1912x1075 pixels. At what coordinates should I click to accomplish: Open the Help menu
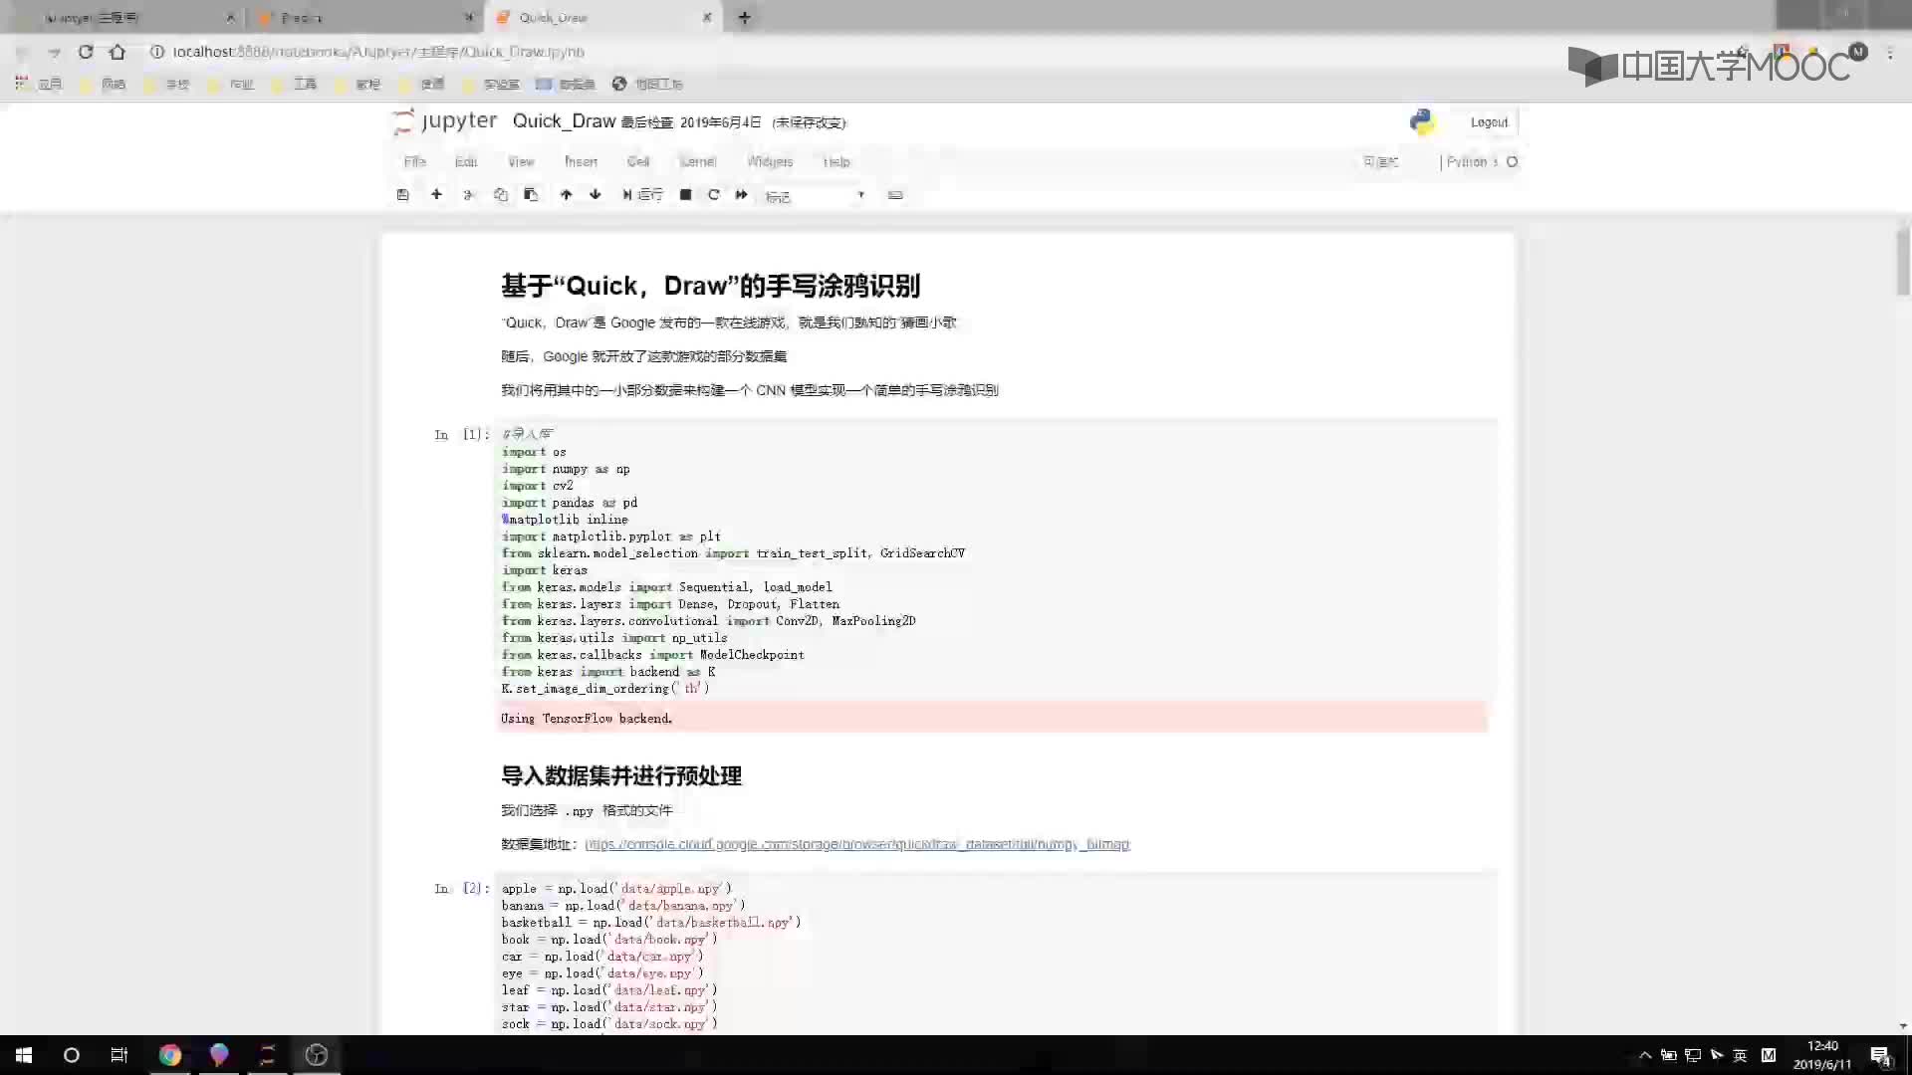(836, 161)
